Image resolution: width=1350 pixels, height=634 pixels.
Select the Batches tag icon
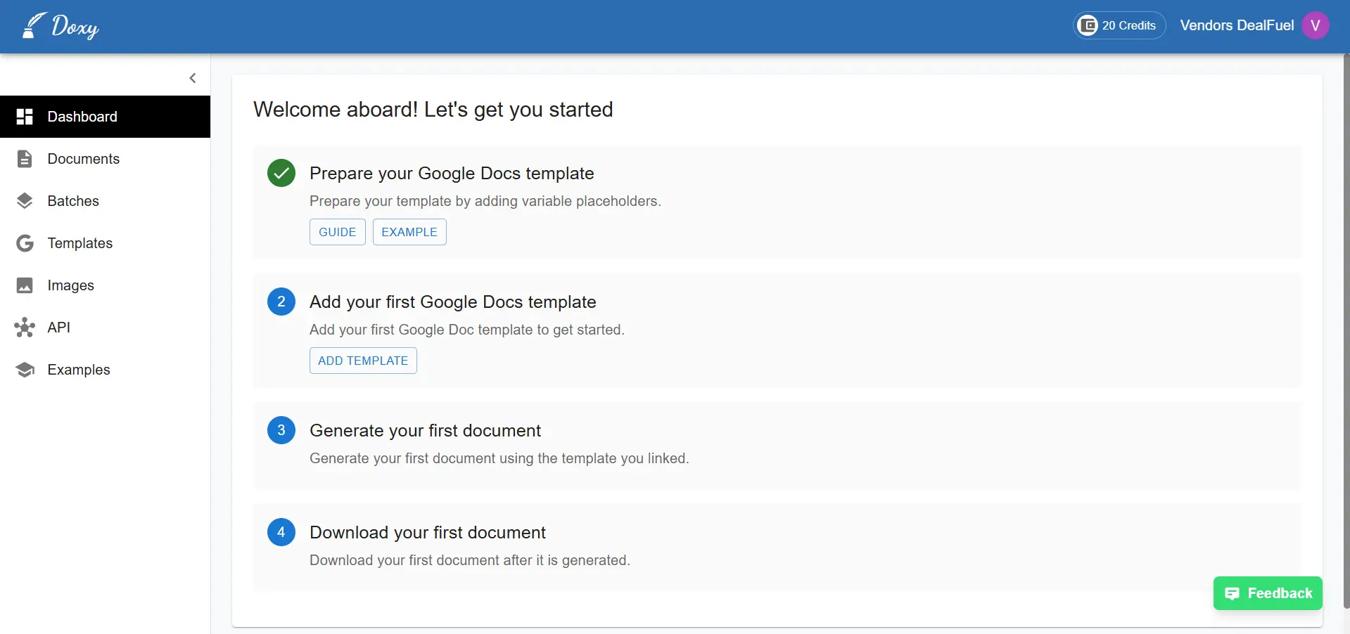(x=25, y=201)
